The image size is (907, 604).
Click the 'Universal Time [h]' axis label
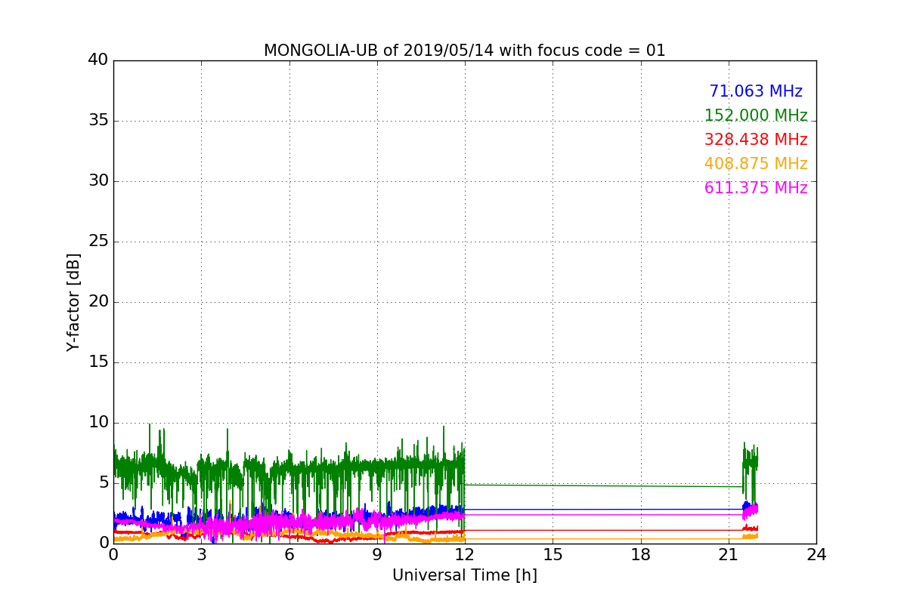[465, 575]
